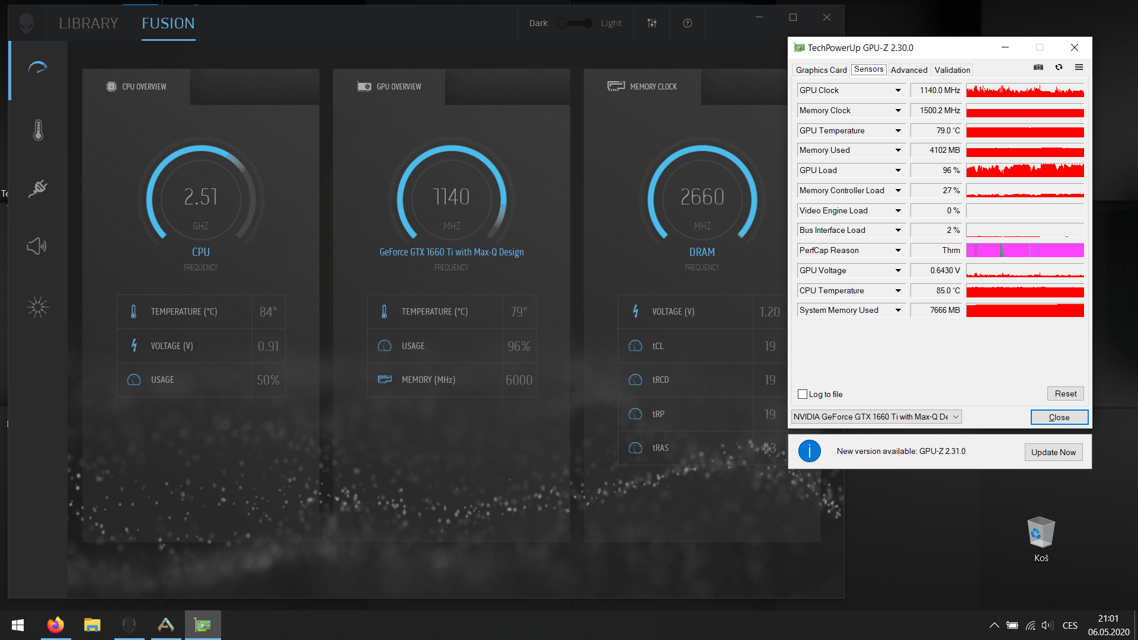This screenshot has height=640, width=1138.
Task: Open the audio speaker sidebar icon
Action: (x=37, y=246)
